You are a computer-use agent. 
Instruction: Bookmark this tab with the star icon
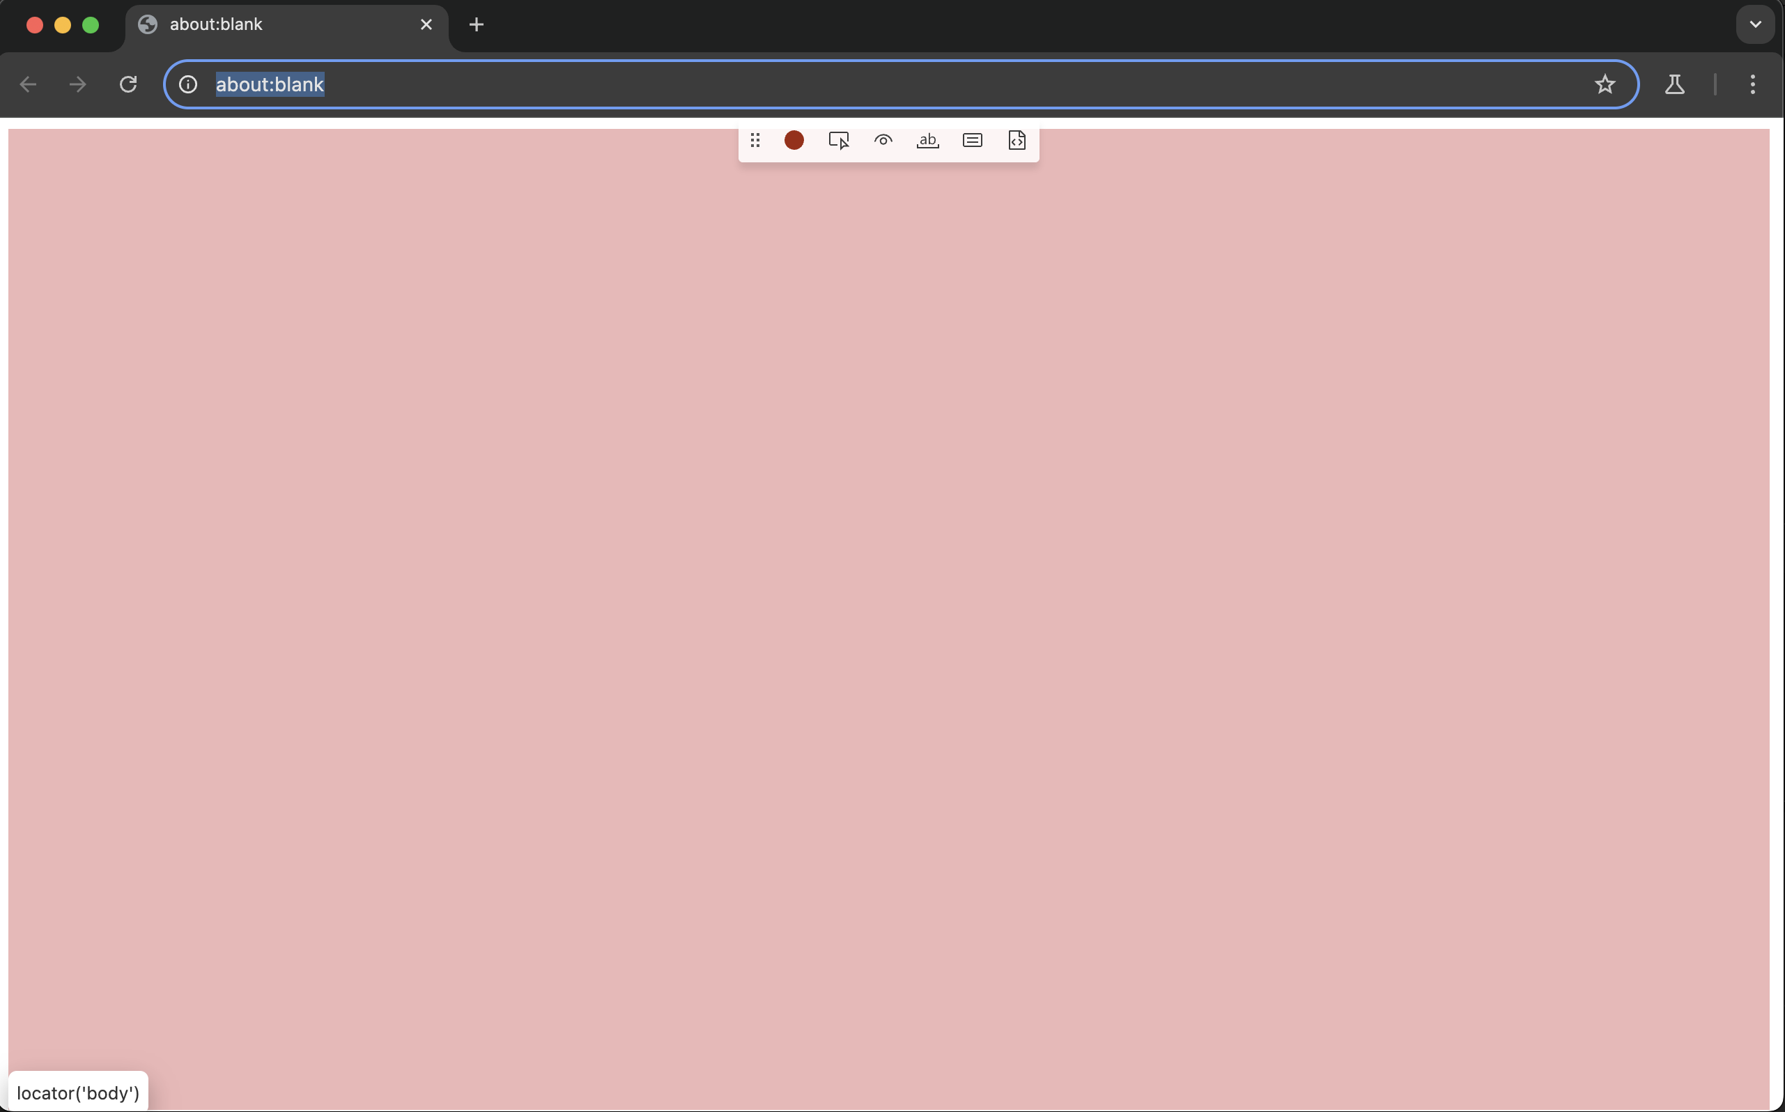pyautogui.click(x=1605, y=84)
